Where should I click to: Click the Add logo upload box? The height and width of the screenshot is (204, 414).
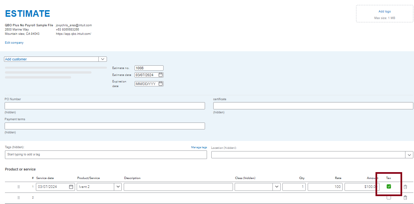point(384,14)
